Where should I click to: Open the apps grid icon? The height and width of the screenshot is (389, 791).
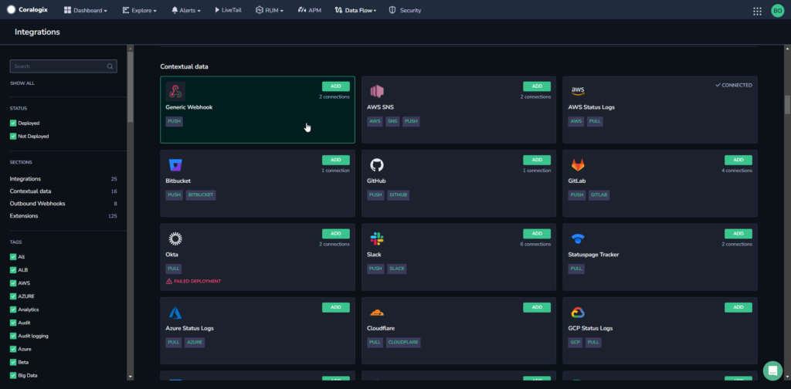click(x=757, y=11)
